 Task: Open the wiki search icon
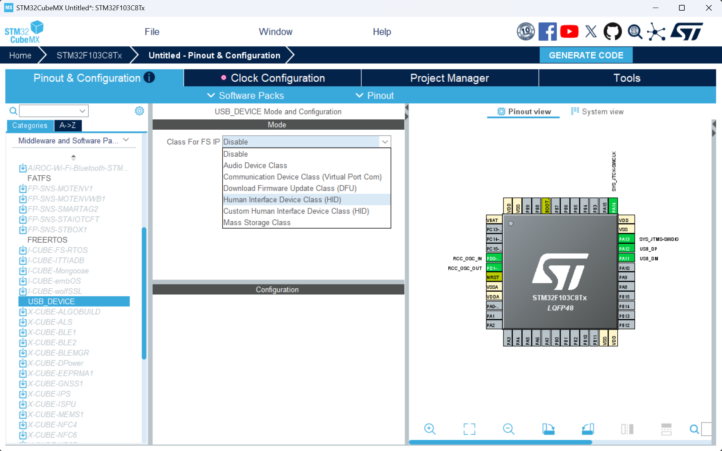click(x=635, y=32)
